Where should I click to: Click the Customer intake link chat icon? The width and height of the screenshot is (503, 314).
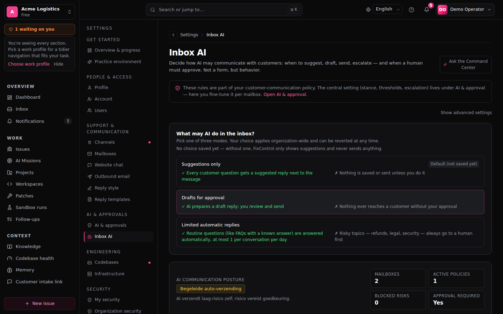pos(10,282)
